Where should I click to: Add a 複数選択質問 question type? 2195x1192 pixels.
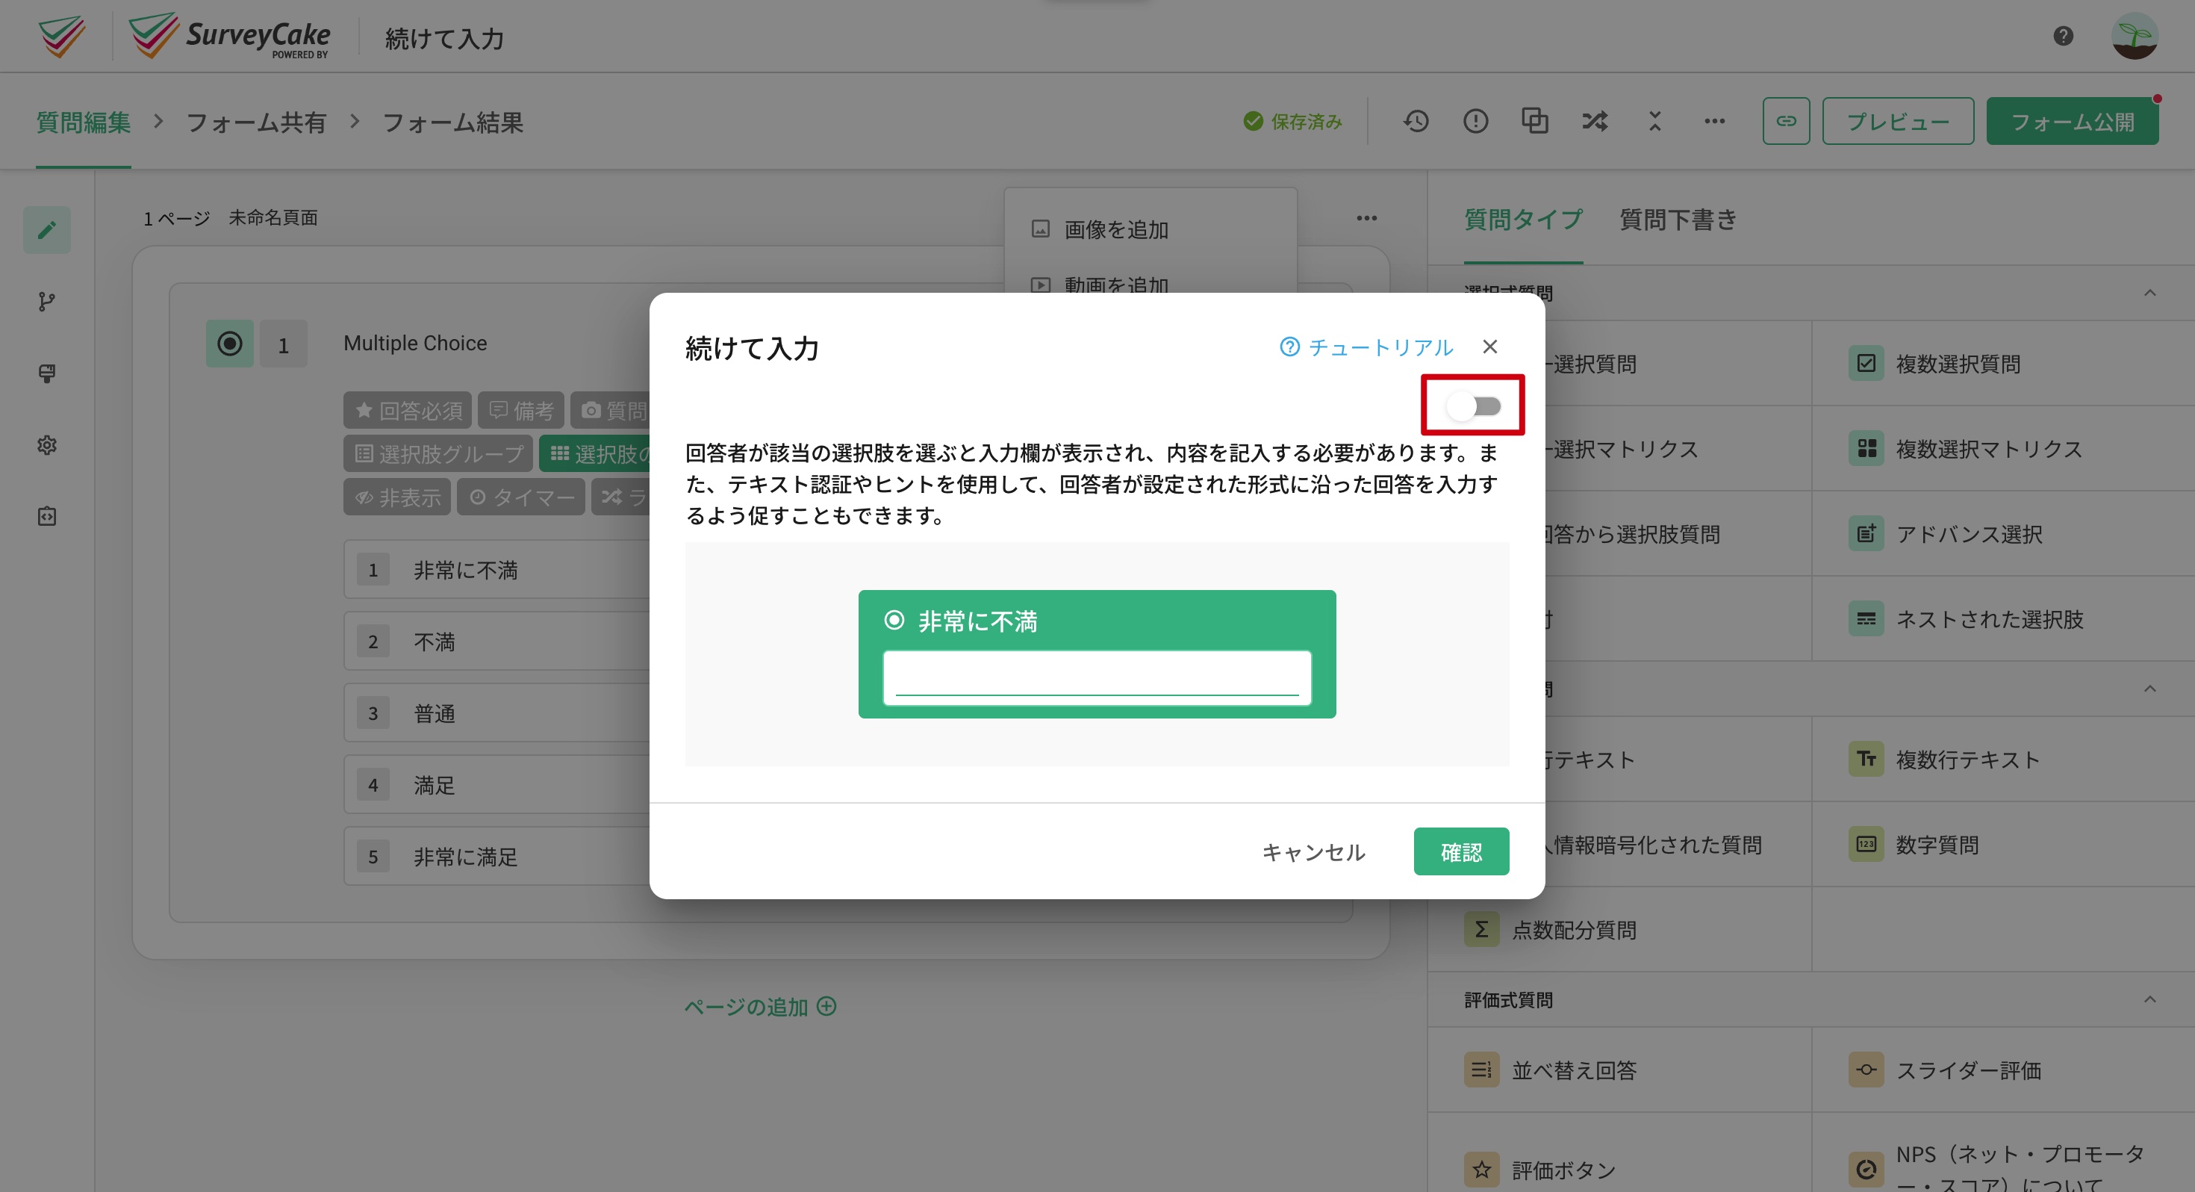coord(2002,363)
